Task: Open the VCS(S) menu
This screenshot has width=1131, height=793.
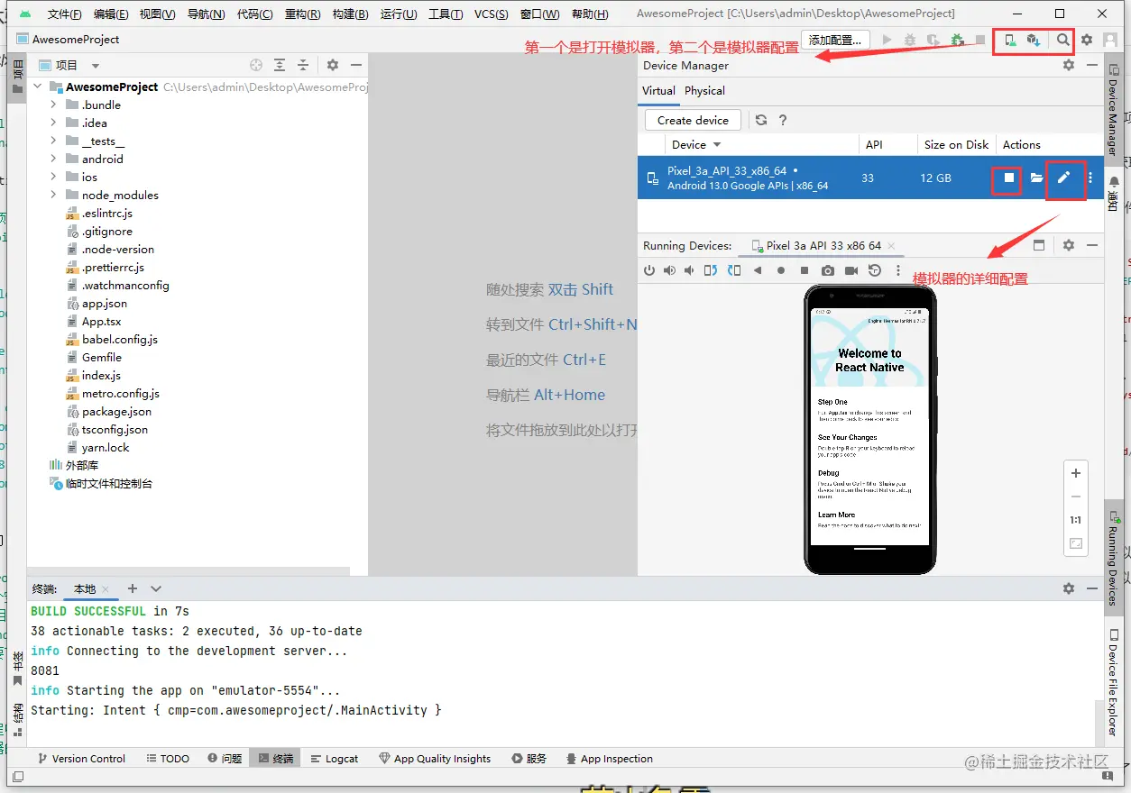Action: [492, 14]
